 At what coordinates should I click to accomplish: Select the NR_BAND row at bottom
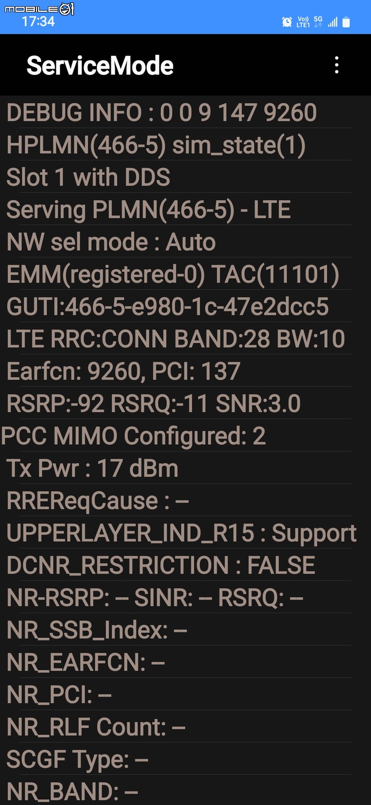point(179,792)
